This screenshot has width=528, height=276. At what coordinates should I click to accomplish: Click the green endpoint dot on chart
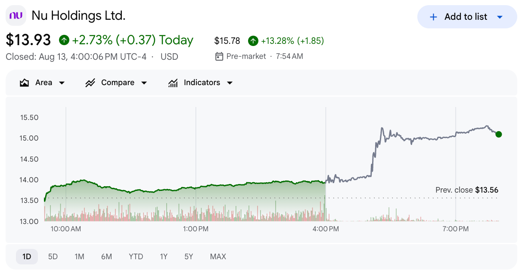tap(499, 134)
